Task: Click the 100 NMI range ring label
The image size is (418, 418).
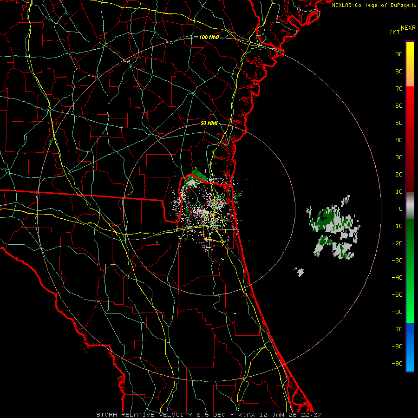Action: click(209, 37)
